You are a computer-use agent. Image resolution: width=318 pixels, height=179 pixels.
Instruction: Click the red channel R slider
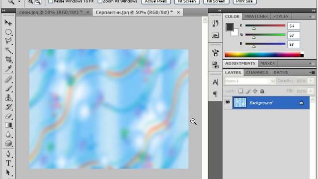(265, 25)
